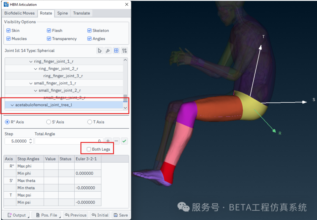317x220 pixels.
Task: Toggle the Angles checkbox
Action: (89, 39)
